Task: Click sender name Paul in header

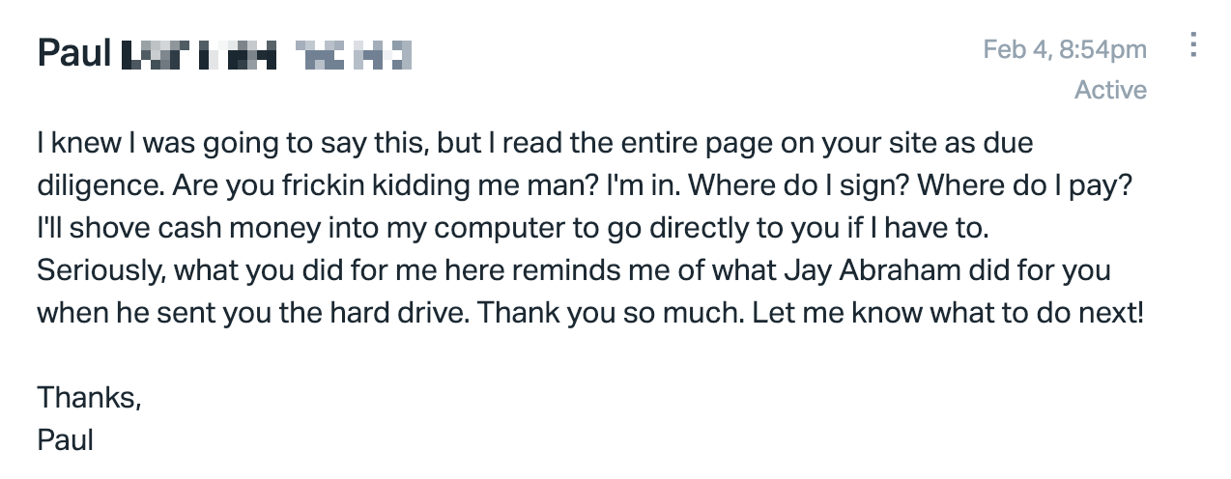Action: click(74, 52)
